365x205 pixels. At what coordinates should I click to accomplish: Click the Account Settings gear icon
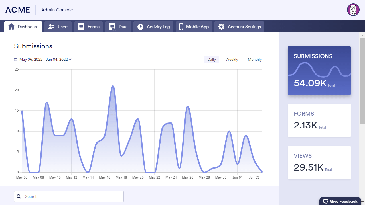[x=221, y=27]
